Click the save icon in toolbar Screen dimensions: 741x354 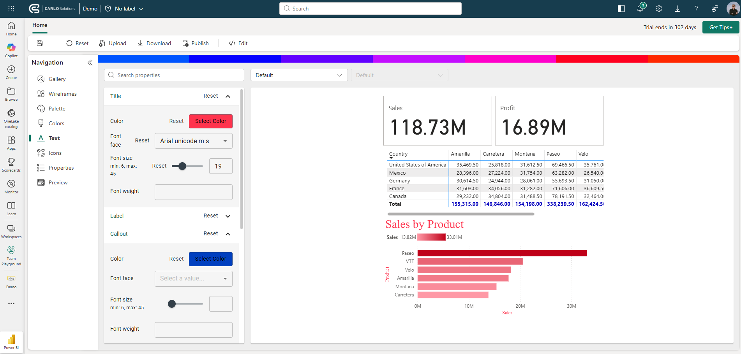40,43
